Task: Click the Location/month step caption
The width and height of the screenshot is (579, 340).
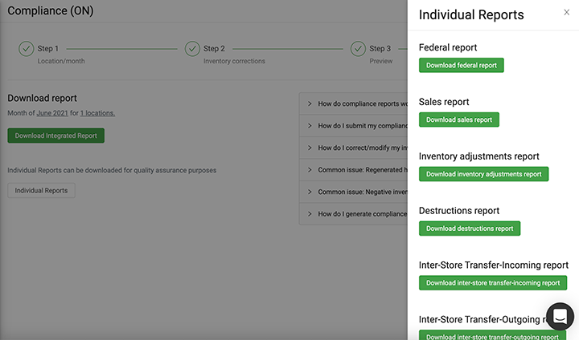Action: (x=61, y=61)
